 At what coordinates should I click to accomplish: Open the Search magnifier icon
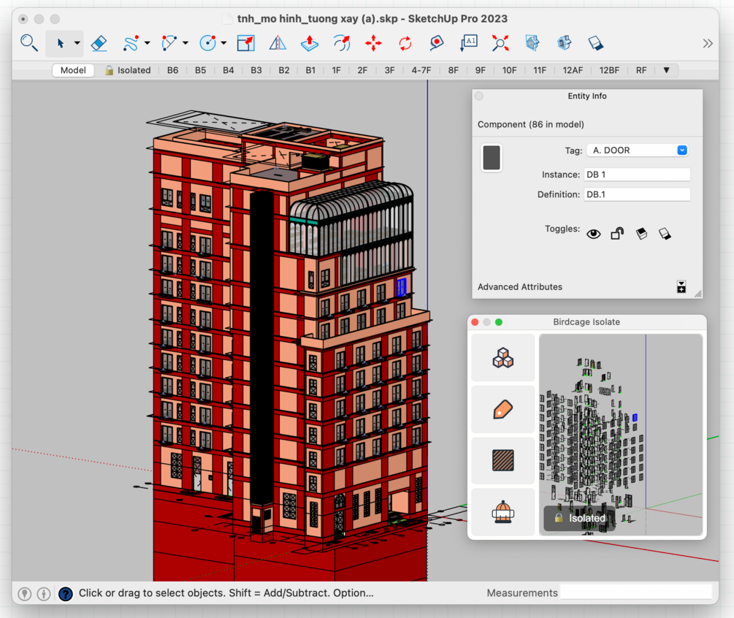pyautogui.click(x=28, y=43)
